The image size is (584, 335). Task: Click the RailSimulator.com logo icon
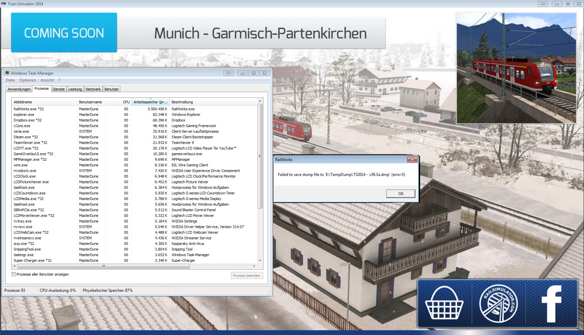pos(498,304)
